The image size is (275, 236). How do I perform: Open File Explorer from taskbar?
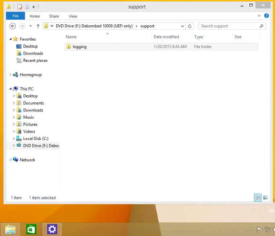[x=10, y=230]
